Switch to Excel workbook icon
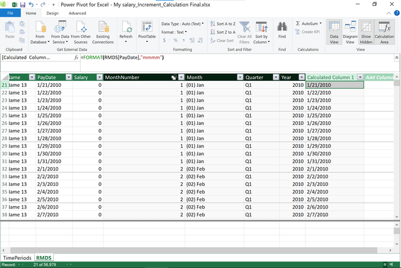 [x=14, y=5]
